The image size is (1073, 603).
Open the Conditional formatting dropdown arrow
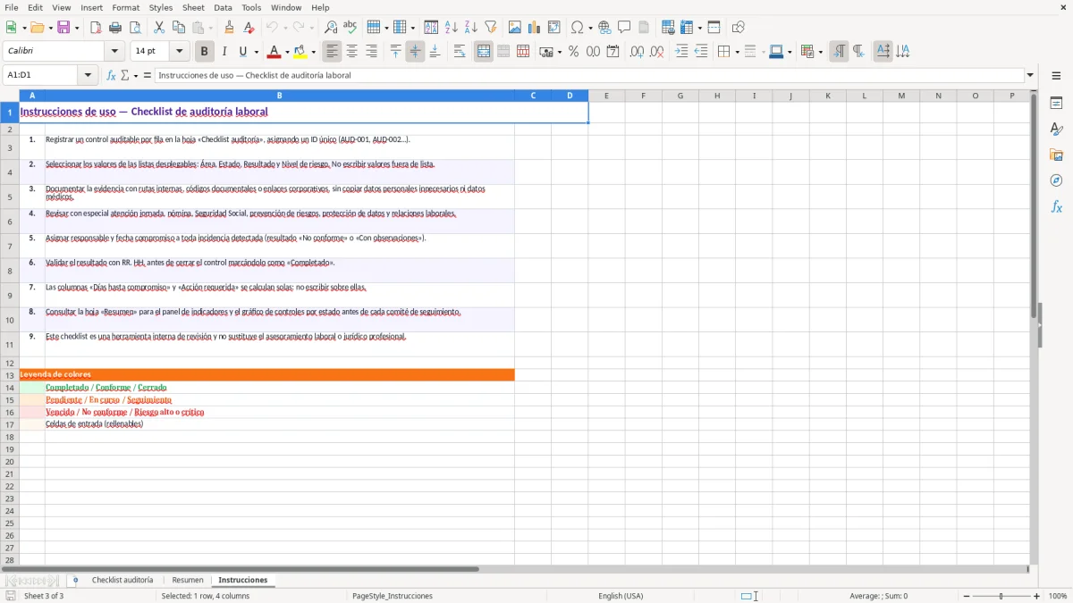coord(820,52)
